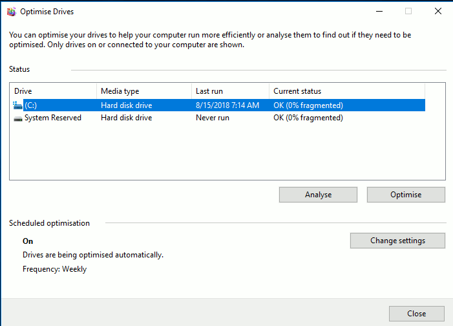Click the Drives are being optimised automatically text
The height and width of the screenshot is (326, 453).
93,255
